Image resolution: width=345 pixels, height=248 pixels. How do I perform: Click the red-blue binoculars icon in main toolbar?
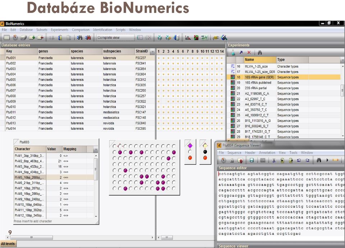click(x=88, y=38)
